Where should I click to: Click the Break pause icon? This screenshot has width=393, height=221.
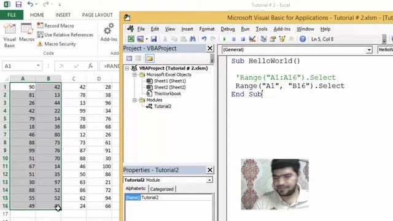[x=233, y=39]
